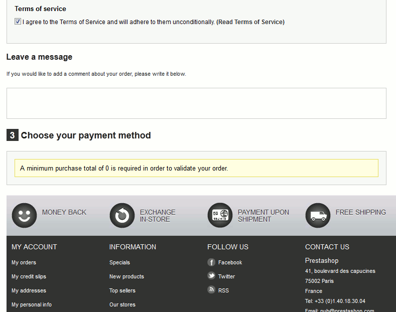Click the Payment Upon Shipment card icon
Image resolution: width=396 pixels, height=312 pixels.
pyautogui.click(x=220, y=216)
